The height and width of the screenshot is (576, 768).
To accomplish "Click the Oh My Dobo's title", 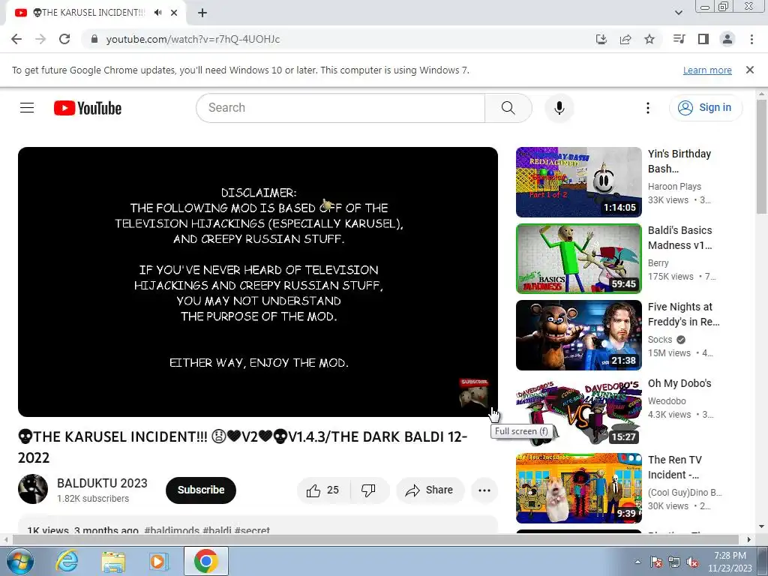I will click(679, 383).
